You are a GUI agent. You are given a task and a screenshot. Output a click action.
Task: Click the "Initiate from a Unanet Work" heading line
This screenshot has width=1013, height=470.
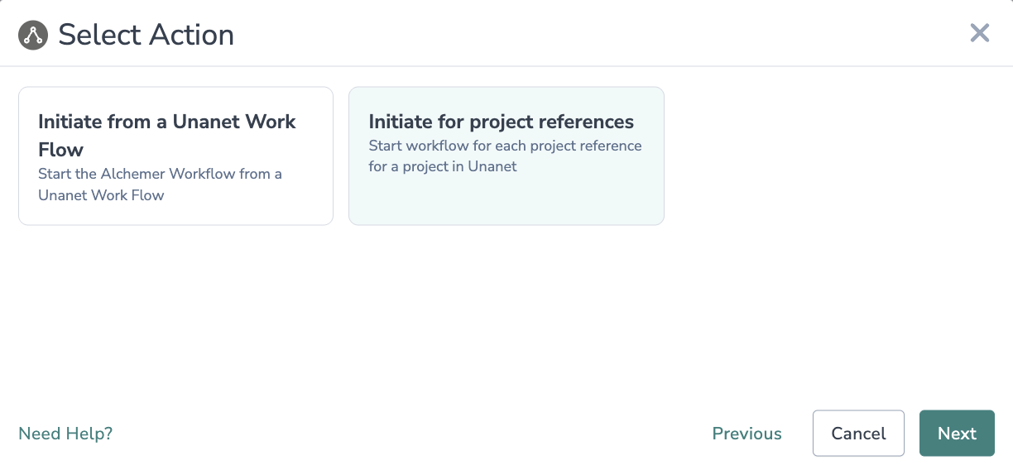pyautogui.click(x=166, y=122)
